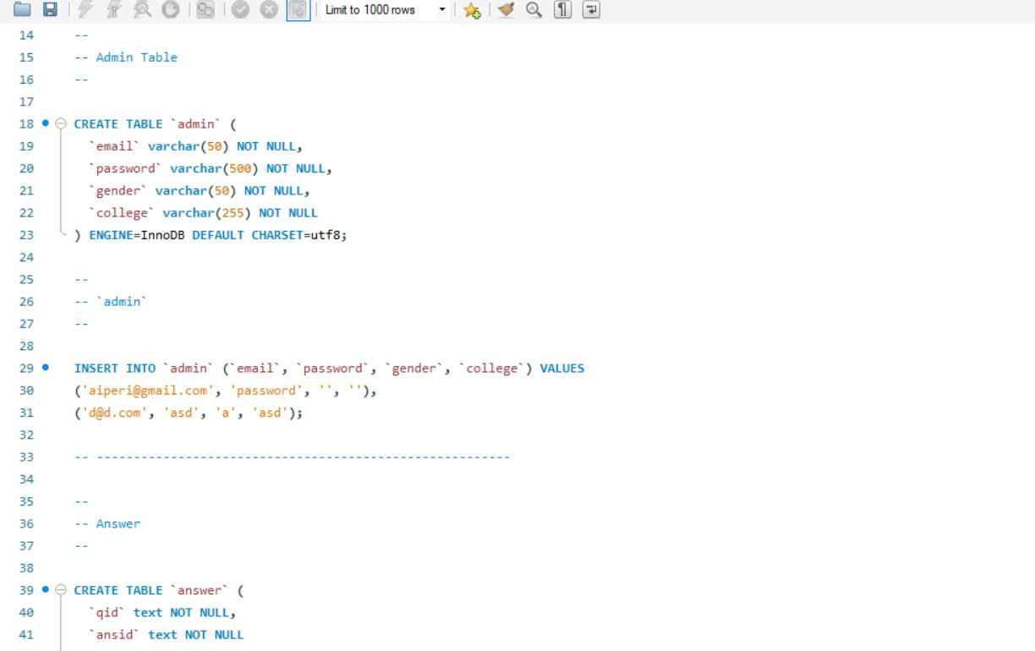This screenshot has width=1035, height=651.
Task: Open the Limit to 1000 rows dropdown
Action: tap(386, 10)
